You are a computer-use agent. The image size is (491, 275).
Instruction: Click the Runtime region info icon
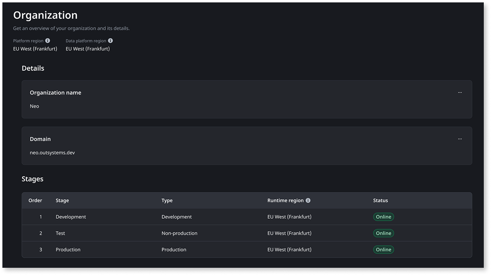tap(308, 200)
